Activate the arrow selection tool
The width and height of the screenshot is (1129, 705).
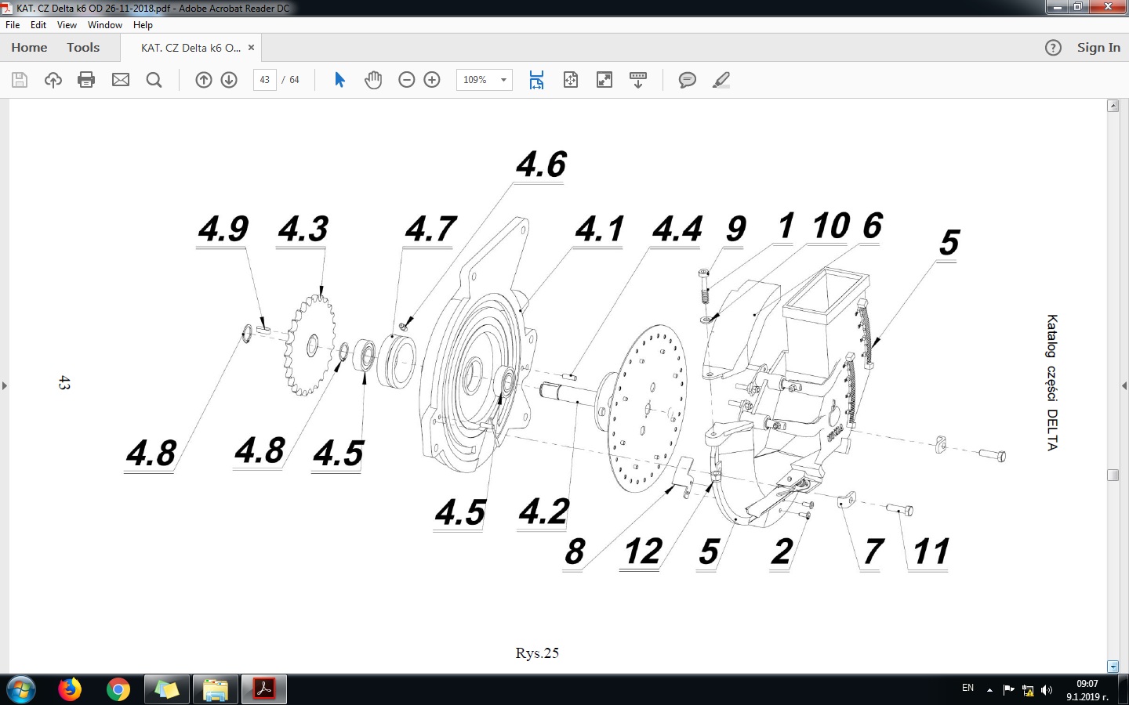pos(339,80)
